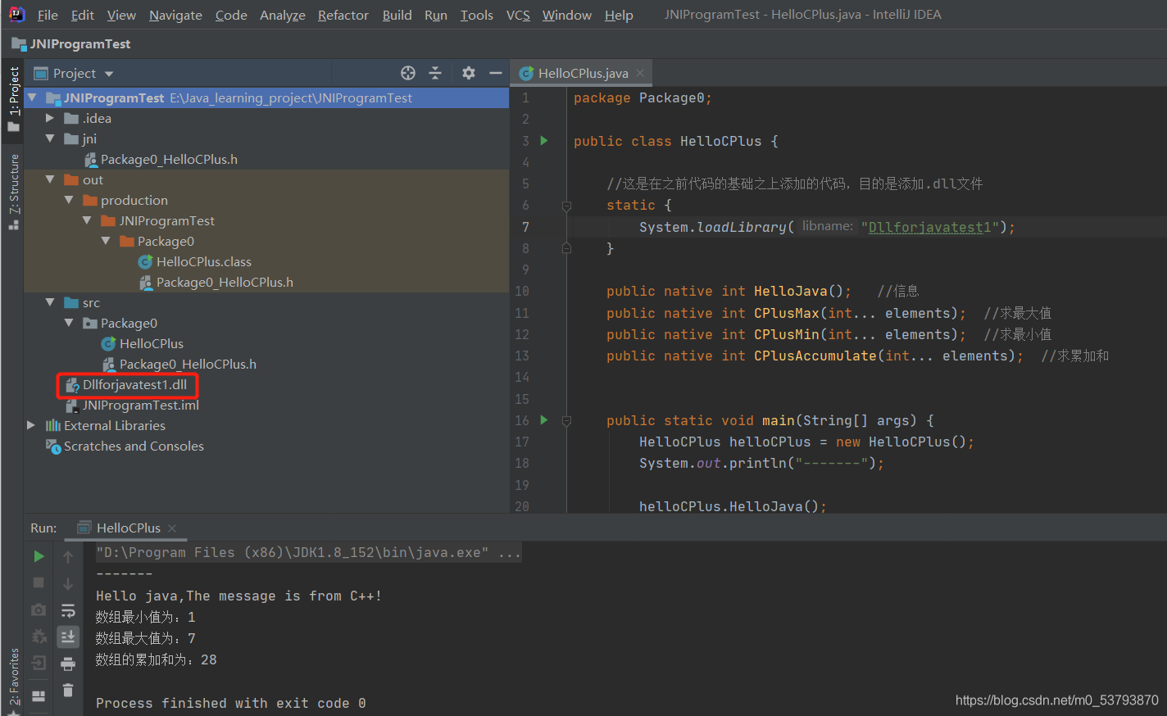Screen dimensions: 1167x716
Task: Toggle Scroll to End in the Run console
Action: (68, 636)
